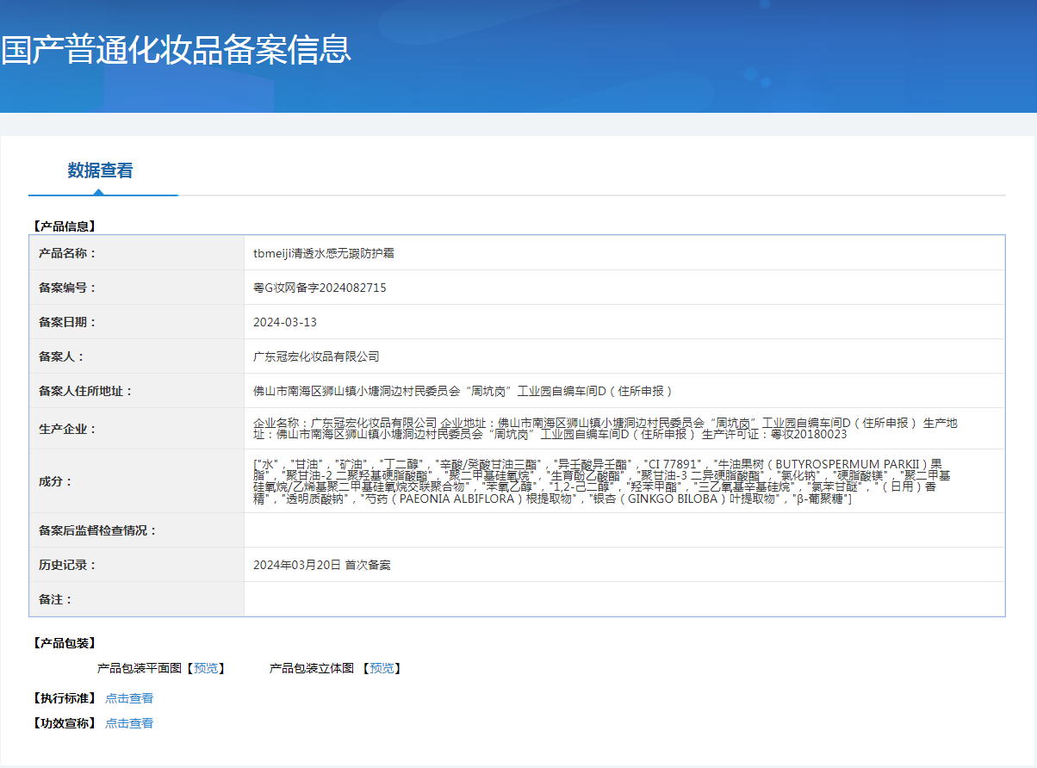
Task: Click the 产品信息 section header
Action: pyautogui.click(x=65, y=226)
